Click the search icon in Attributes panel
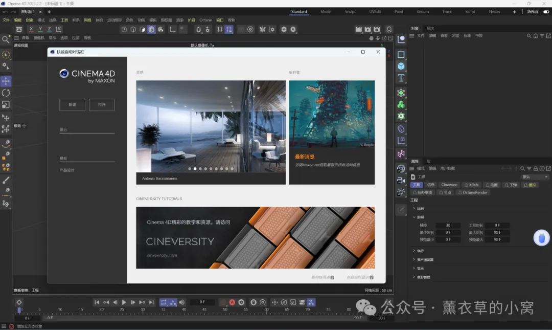 coord(522,168)
